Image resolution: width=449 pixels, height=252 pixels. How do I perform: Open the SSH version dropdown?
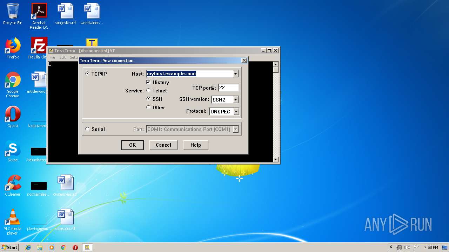point(236,100)
